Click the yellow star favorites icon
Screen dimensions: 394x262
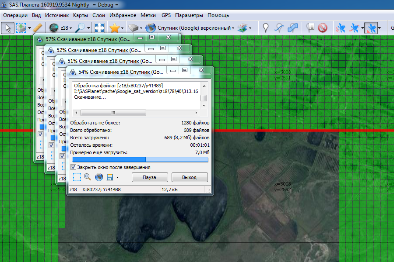pos(114,28)
